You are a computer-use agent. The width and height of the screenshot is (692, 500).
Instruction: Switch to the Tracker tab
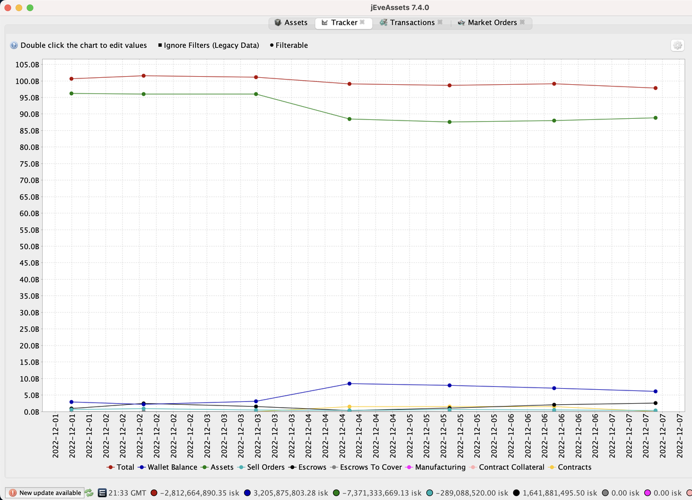[x=343, y=22]
